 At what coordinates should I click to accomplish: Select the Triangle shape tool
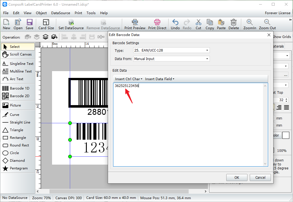coord(18,130)
